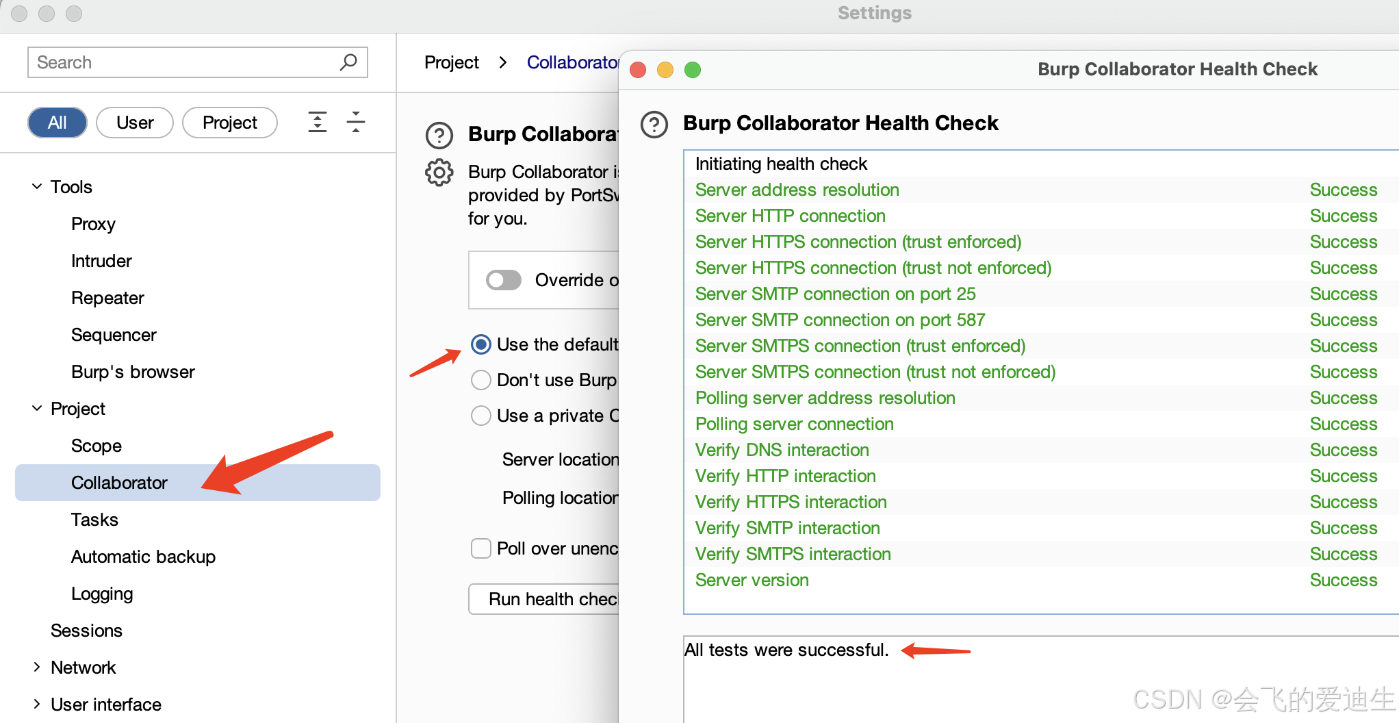Select the Server version row
Image resolution: width=1399 pixels, height=723 pixels.
tap(1041, 580)
